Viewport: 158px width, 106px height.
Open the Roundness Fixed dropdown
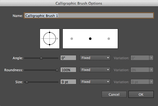(95, 70)
